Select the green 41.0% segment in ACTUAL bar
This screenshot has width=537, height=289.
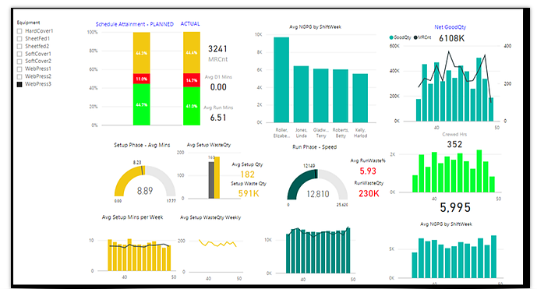(192, 106)
